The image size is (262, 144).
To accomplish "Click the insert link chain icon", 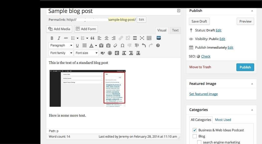I will [121, 38].
